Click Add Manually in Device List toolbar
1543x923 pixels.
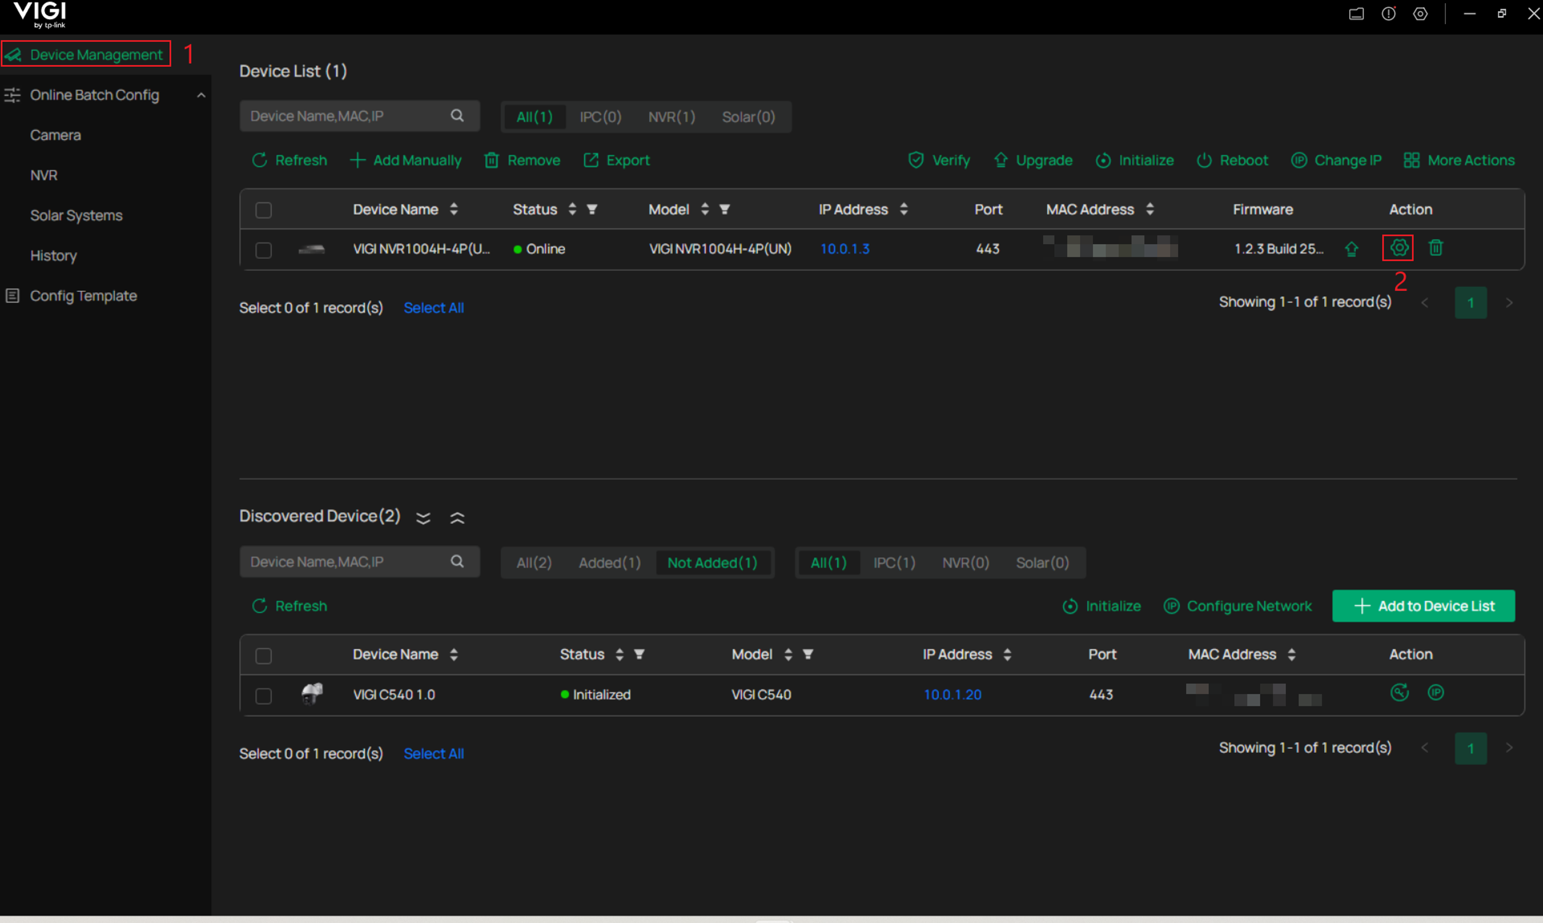coord(405,160)
